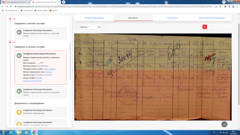Go to next document page arrow
Image resolution: width=240 pixels, height=135 pixels.
coord(104,27)
